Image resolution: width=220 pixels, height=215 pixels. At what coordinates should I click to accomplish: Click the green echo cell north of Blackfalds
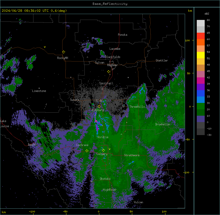(x=102, y=54)
